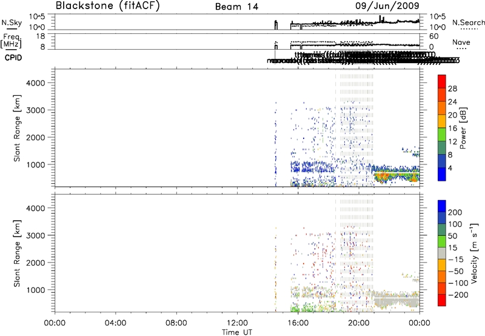Click the '200' velocity colorbar tick
Viewport: 485px width, 336px height.
coord(455,212)
